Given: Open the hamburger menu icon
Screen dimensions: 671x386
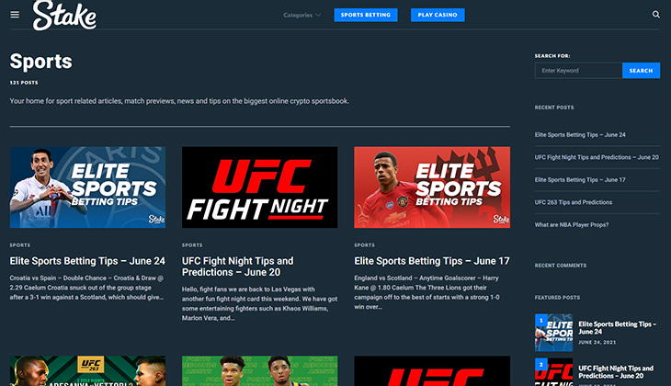Looking at the screenshot, I should (15, 15).
